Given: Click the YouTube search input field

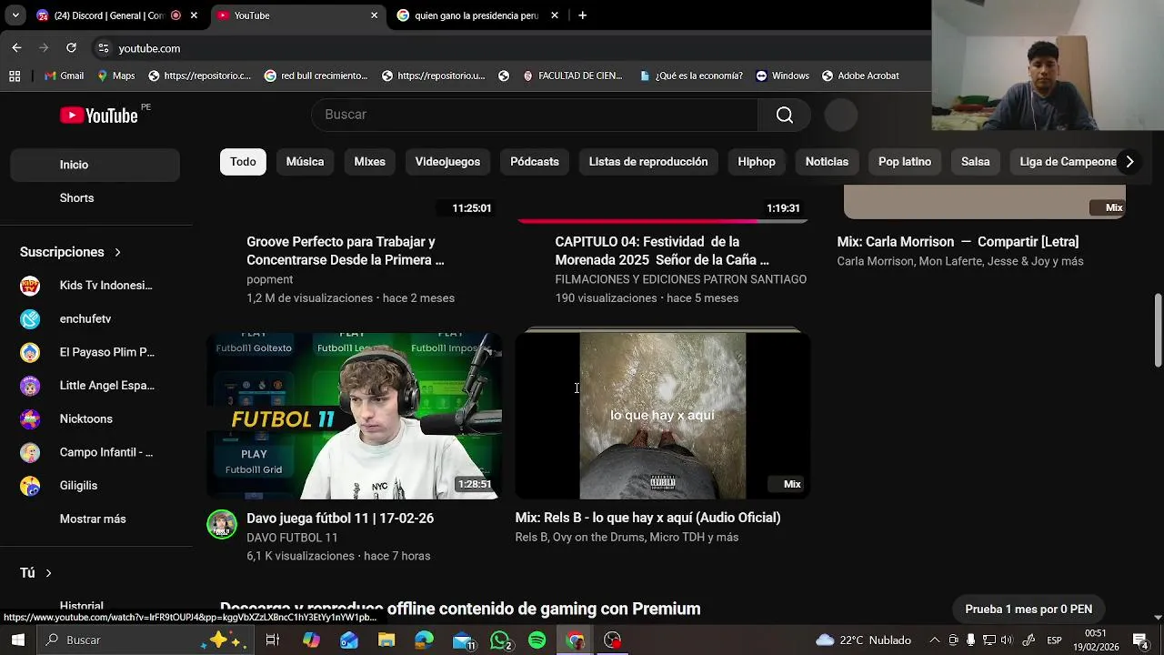Looking at the screenshot, I should 535,115.
